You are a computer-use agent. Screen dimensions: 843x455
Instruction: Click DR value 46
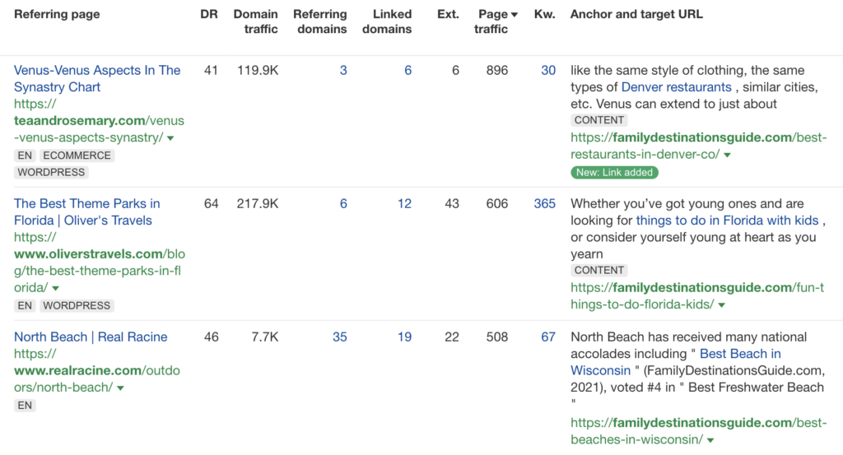click(212, 337)
